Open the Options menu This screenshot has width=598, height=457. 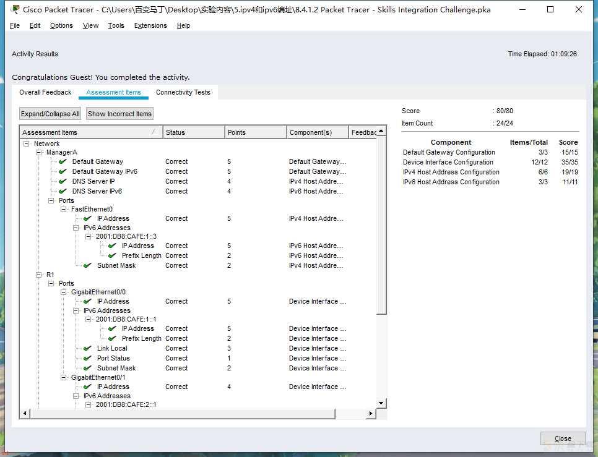pyautogui.click(x=61, y=25)
